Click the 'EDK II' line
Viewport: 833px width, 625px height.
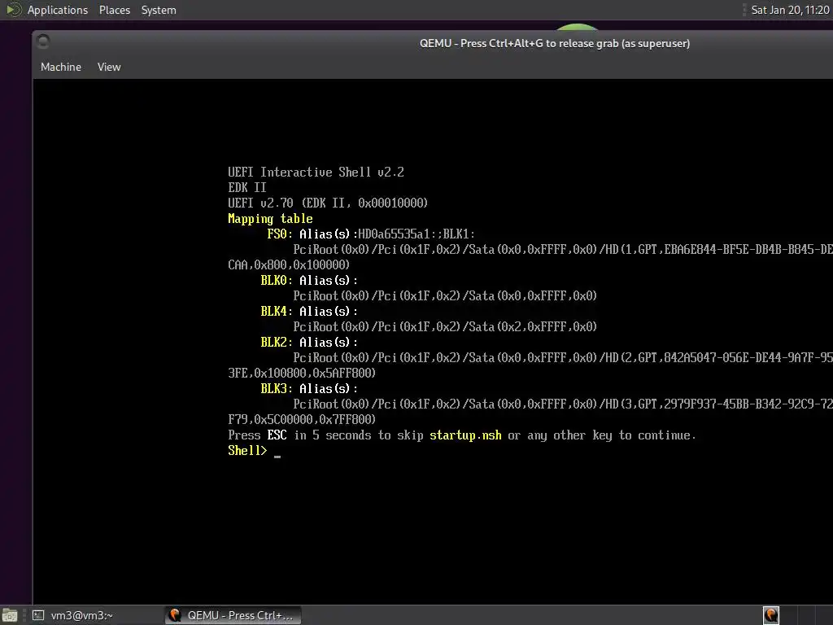pos(247,188)
